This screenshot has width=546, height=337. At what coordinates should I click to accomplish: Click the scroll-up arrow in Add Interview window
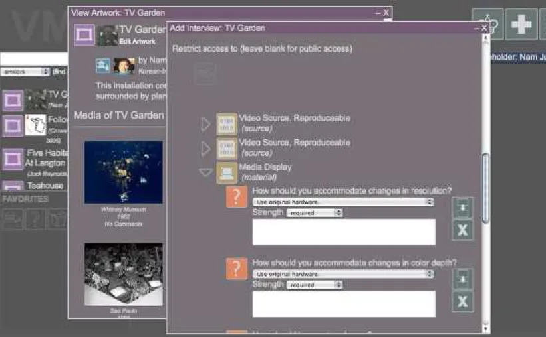[485, 38]
